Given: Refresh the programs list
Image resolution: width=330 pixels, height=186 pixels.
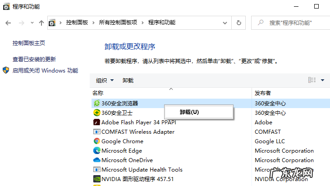Looking at the screenshot, I should coord(238,23).
